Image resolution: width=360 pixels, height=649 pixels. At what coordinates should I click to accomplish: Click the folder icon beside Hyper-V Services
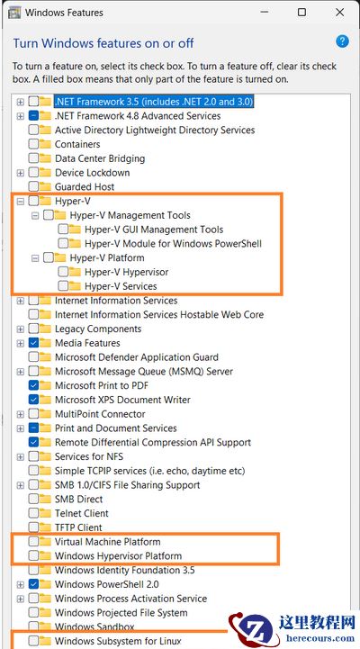tap(75, 285)
